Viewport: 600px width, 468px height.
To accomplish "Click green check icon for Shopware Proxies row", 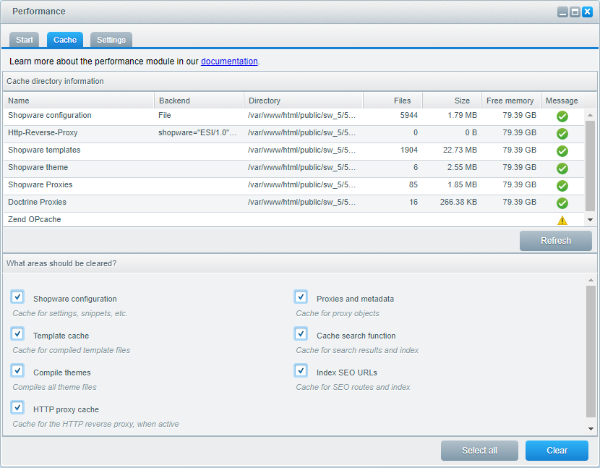I will click(x=562, y=186).
